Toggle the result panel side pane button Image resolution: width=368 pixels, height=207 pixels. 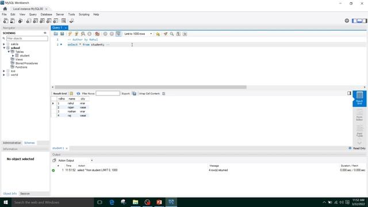click(x=349, y=93)
